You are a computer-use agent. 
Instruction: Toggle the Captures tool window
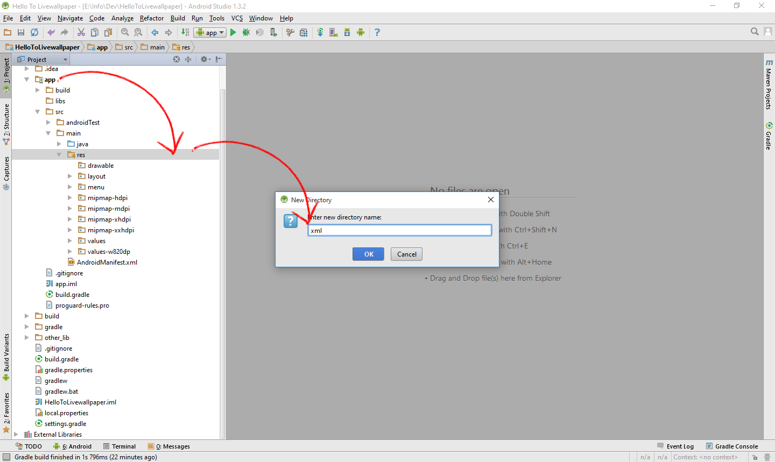point(6,173)
